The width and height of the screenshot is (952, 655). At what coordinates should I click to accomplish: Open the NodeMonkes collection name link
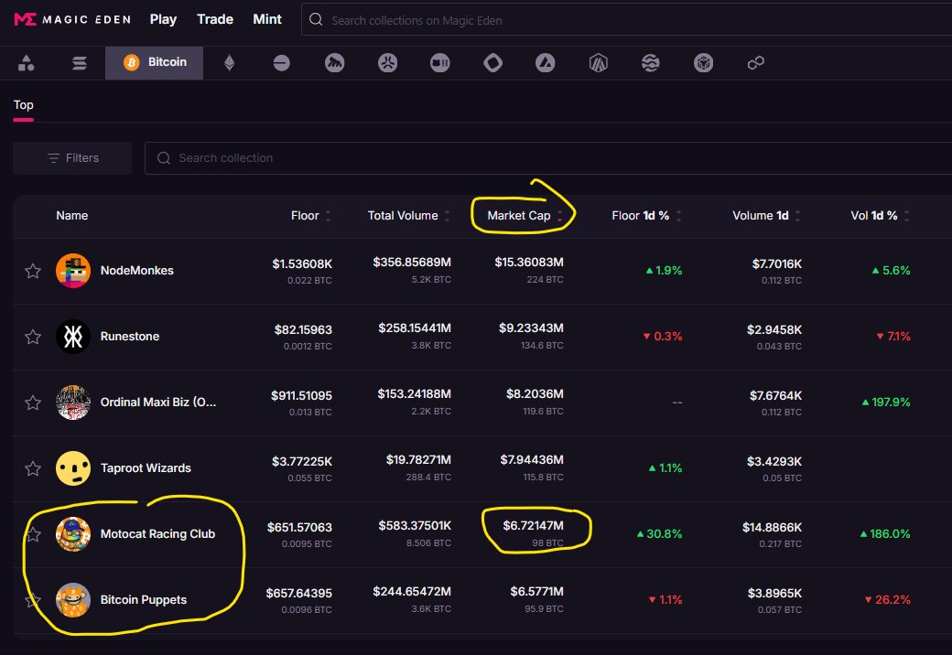(136, 271)
